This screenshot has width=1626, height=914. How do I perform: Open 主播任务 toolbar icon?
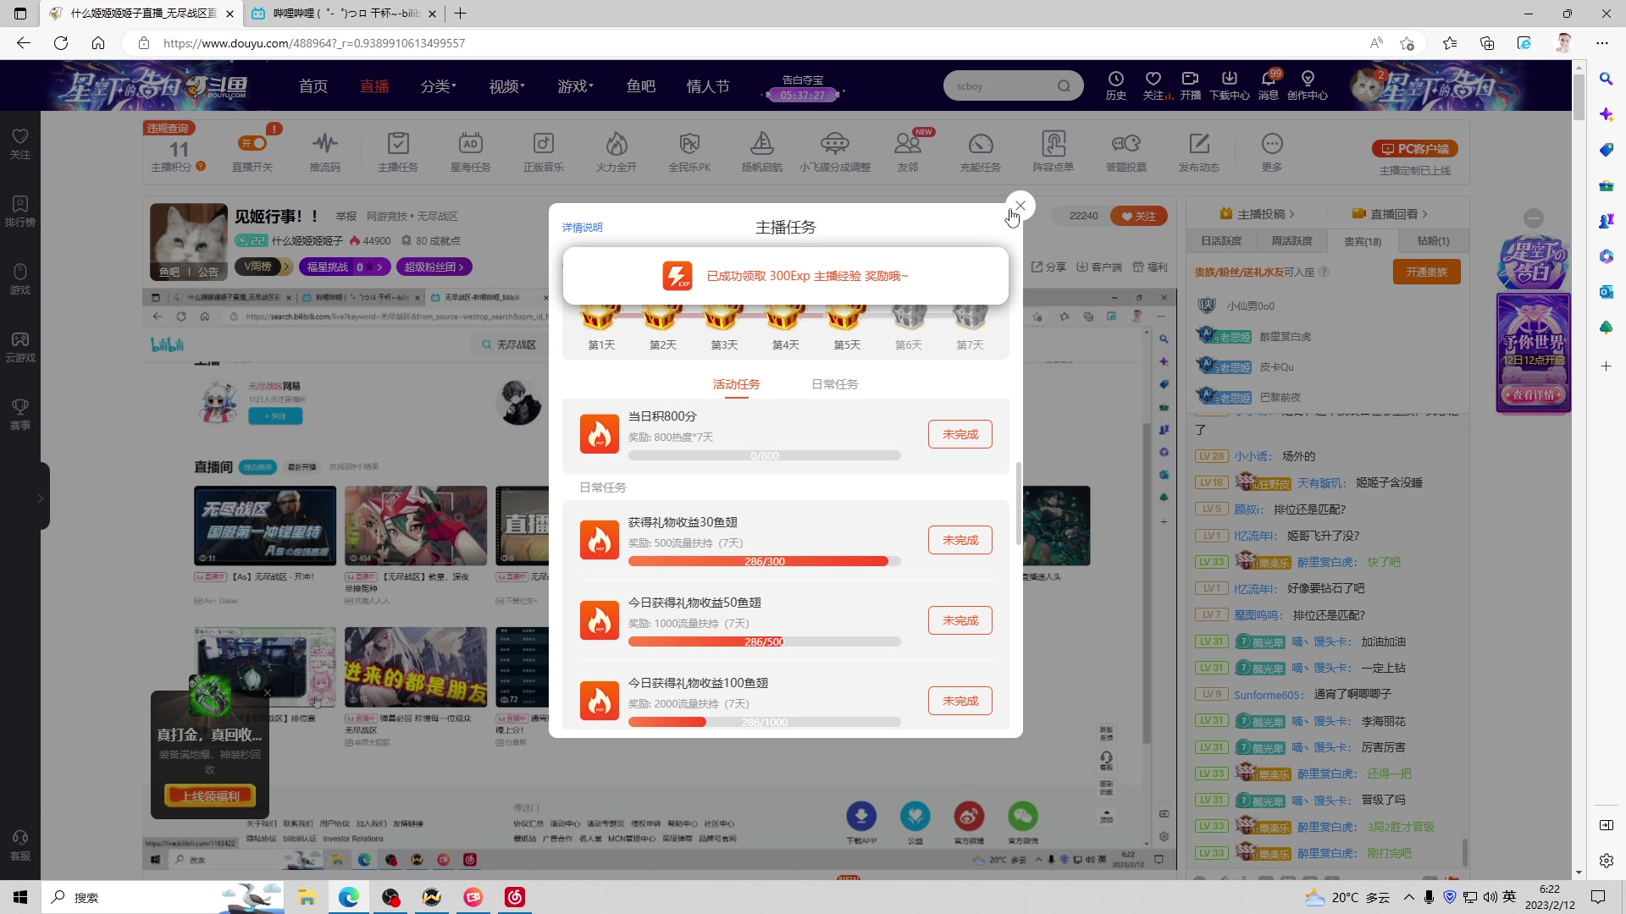click(397, 152)
